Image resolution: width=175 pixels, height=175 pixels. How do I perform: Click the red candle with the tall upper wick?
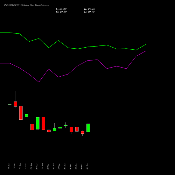15,104
